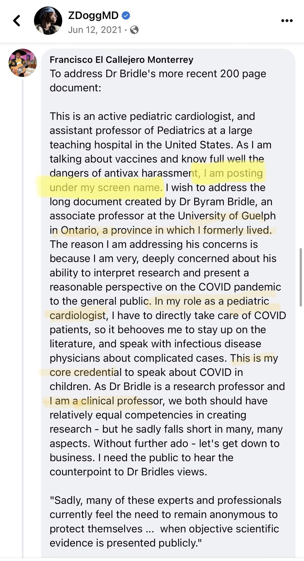Tap the text 'University of Guelph'
This screenshot has width=304, height=561.
[x=227, y=216]
